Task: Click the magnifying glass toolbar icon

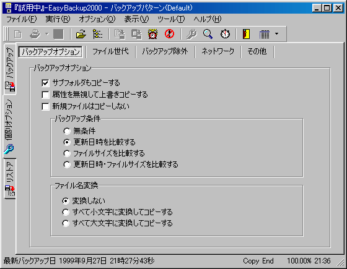Action: [208, 34]
